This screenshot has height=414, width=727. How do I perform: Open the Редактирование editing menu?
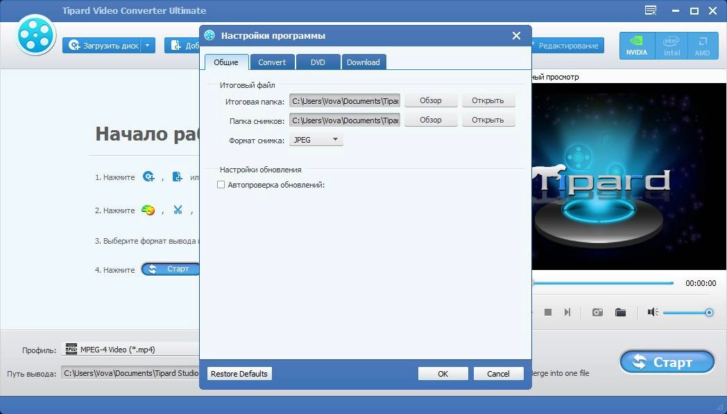click(x=567, y=45)
